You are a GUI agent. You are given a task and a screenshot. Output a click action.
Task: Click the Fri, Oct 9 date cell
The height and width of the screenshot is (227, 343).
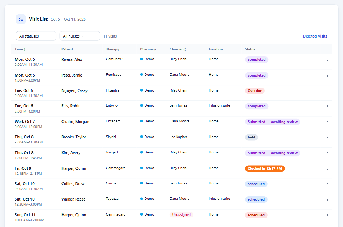point(23,168)
